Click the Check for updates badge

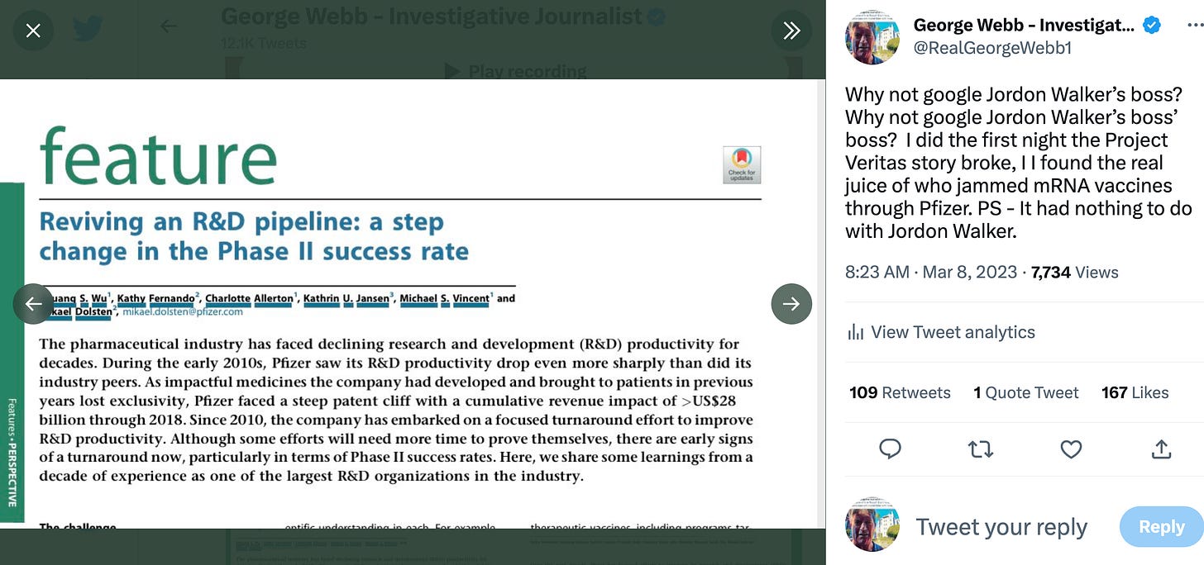tap(742, 164)
